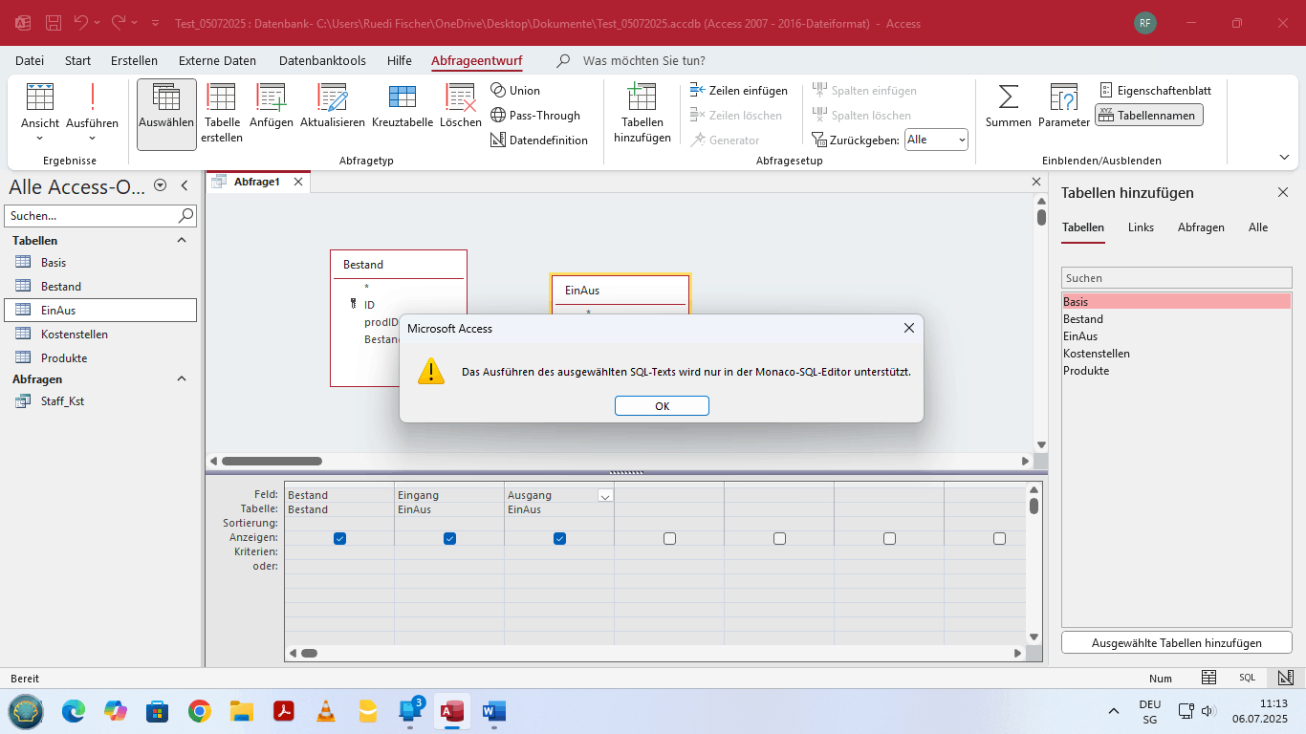The height and width of the screenshot is (734, 1306).
Task: Show the Eigenschaftenblatt property sheet
Action: click(1155, 91)
